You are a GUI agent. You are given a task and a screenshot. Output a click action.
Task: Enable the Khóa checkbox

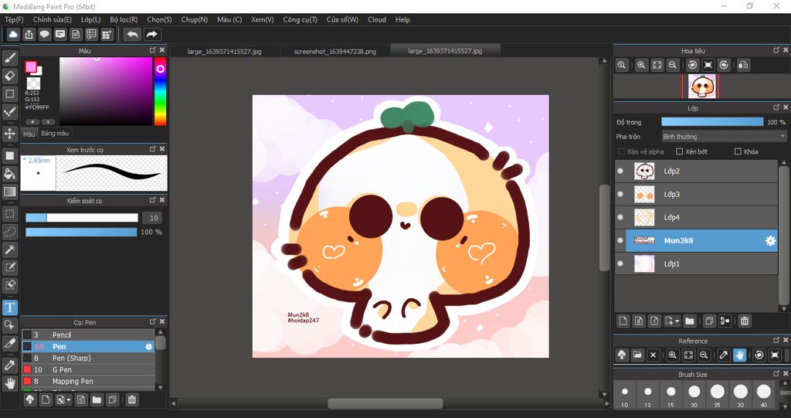[x=738, y=151]
